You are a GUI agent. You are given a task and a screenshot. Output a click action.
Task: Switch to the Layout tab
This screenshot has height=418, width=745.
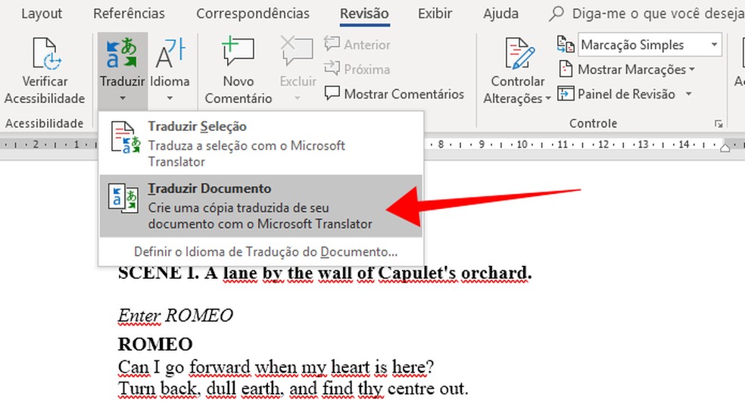click(42, 14)
